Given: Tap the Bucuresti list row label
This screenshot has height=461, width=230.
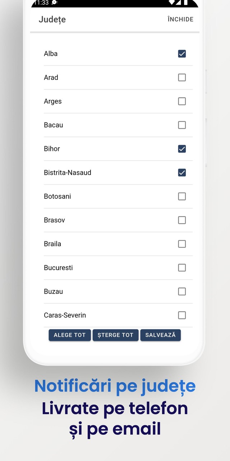Looking at the screenshot, I should (x=58, y=268).
